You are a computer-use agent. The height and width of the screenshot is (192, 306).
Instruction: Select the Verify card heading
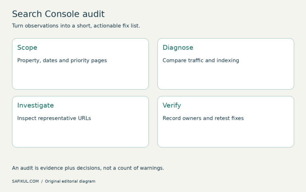[172, 105]
